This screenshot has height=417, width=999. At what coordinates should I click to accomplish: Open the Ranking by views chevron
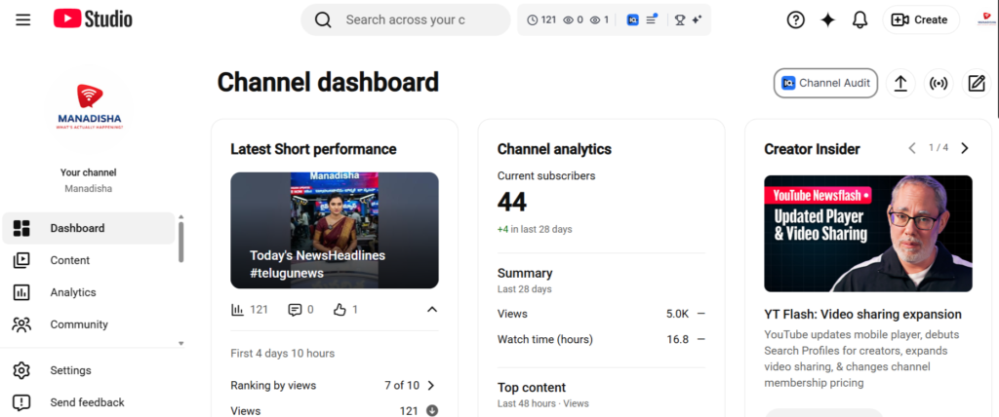point(431,385)
